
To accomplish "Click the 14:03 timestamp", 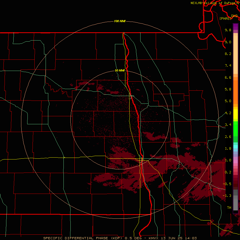I will 190,238.
